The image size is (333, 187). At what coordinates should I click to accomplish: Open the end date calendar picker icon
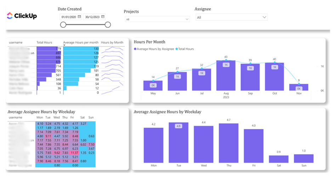103,17
